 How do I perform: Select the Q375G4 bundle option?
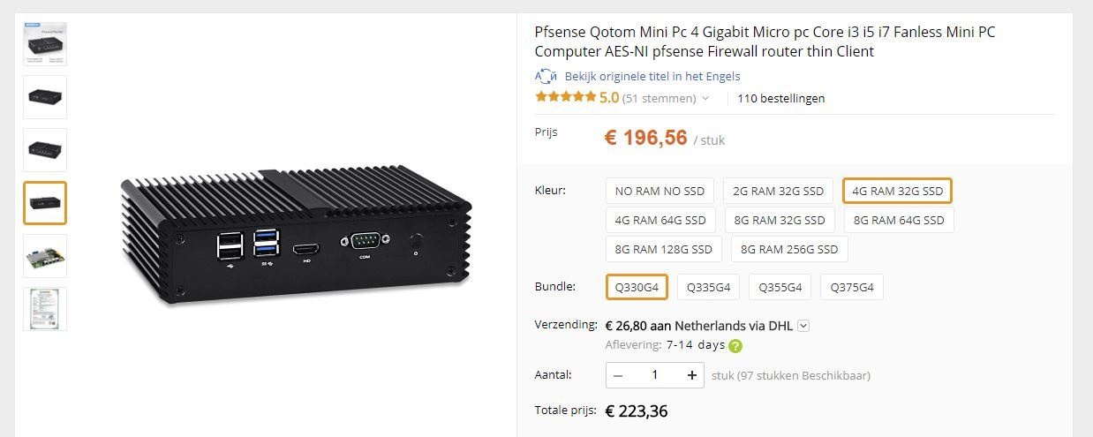[851, 287]
